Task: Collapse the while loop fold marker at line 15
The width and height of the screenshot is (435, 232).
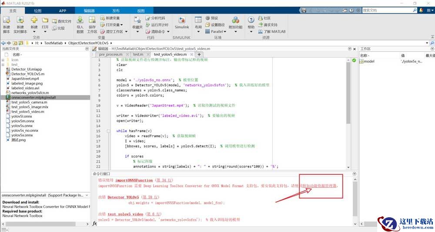Action: [109, 131]
